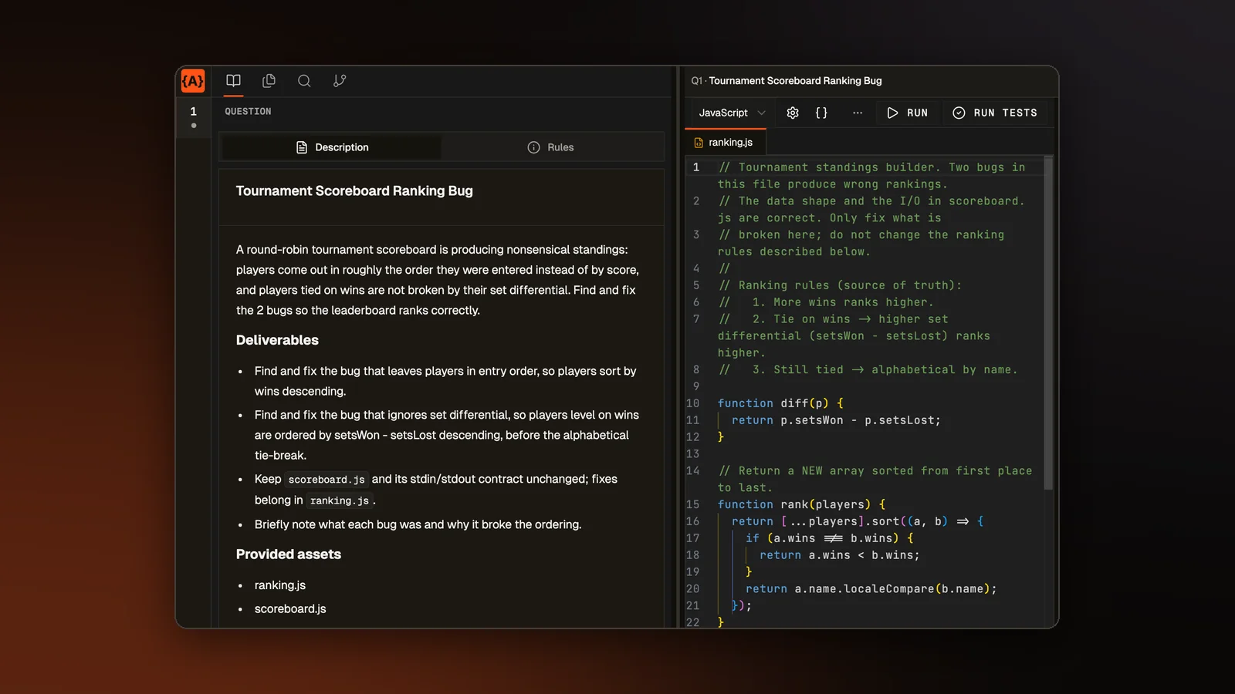Click the Rules tab info icon
This screenshot has height=694, width=1235.
(x=533, y=147)
